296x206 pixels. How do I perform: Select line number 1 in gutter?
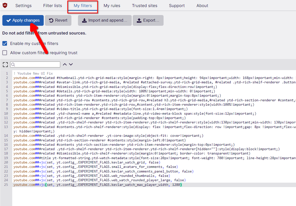7,73
